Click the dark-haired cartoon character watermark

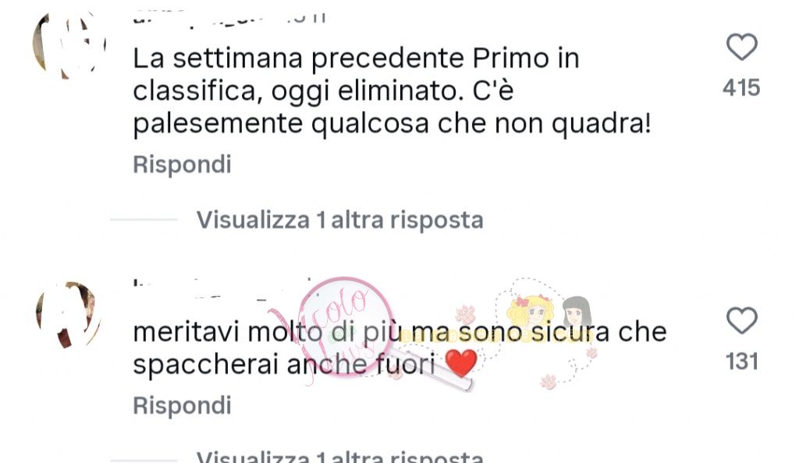coord(577,312)
